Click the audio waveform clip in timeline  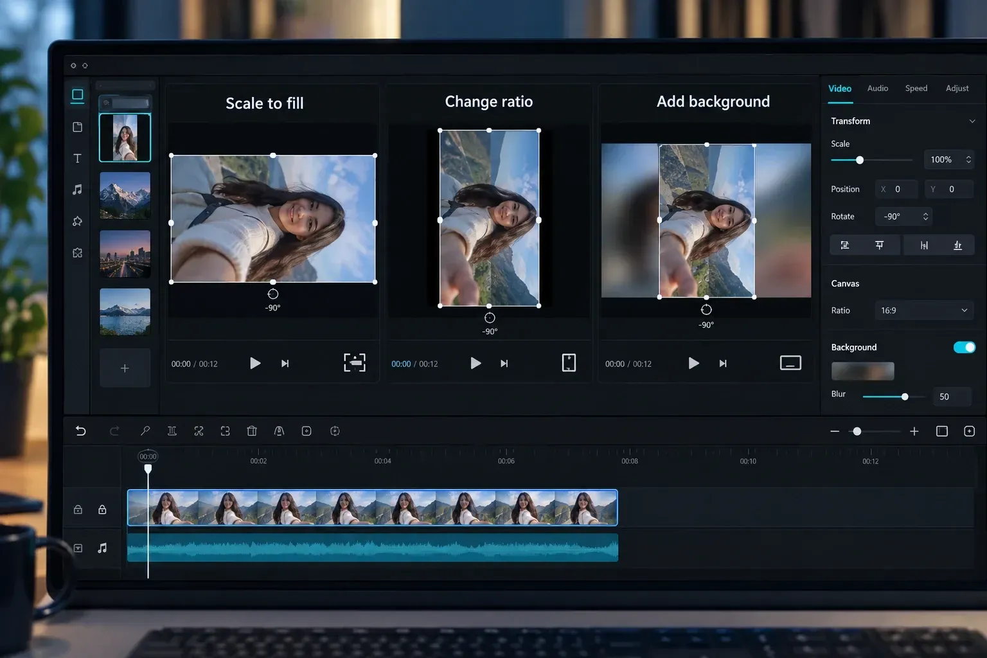pyautogui.click(x=373, y=547)
